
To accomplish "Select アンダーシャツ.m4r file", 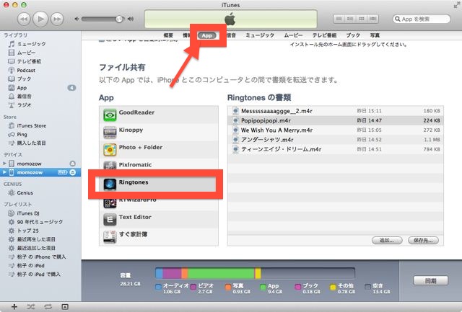I will point(336,140).
